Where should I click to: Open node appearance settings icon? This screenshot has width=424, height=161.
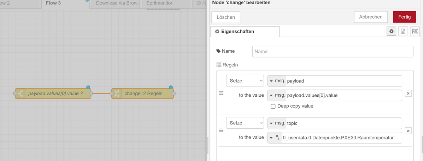[x=414, y=31]
